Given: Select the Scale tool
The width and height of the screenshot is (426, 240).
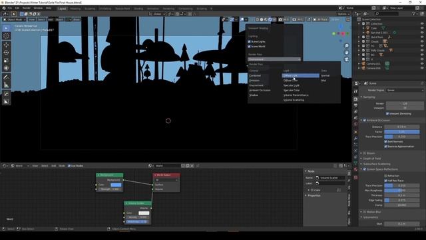Looking at the screenshot, I should [x=6, y=61].
